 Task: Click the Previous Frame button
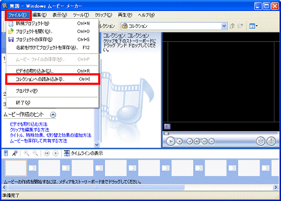pyautogui.click(x=197, y=141)
